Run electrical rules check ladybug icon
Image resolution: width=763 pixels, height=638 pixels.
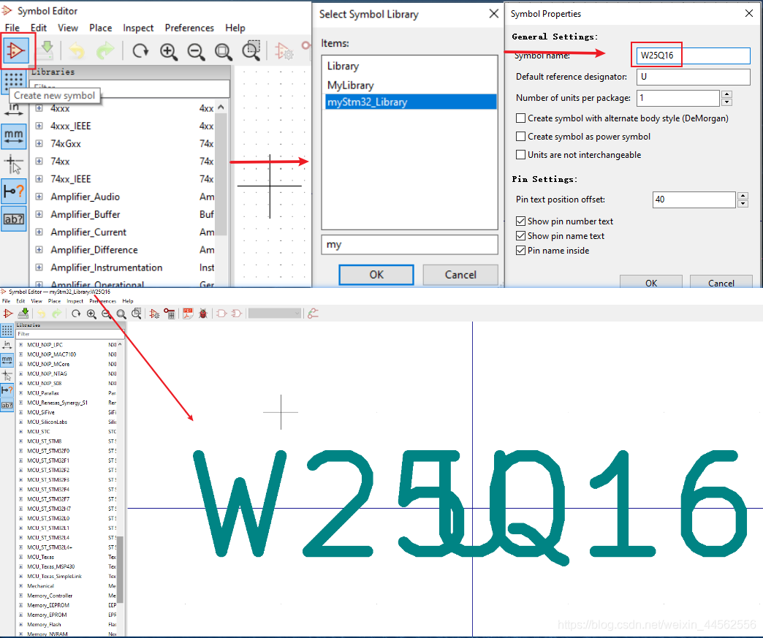click(203, 314)
